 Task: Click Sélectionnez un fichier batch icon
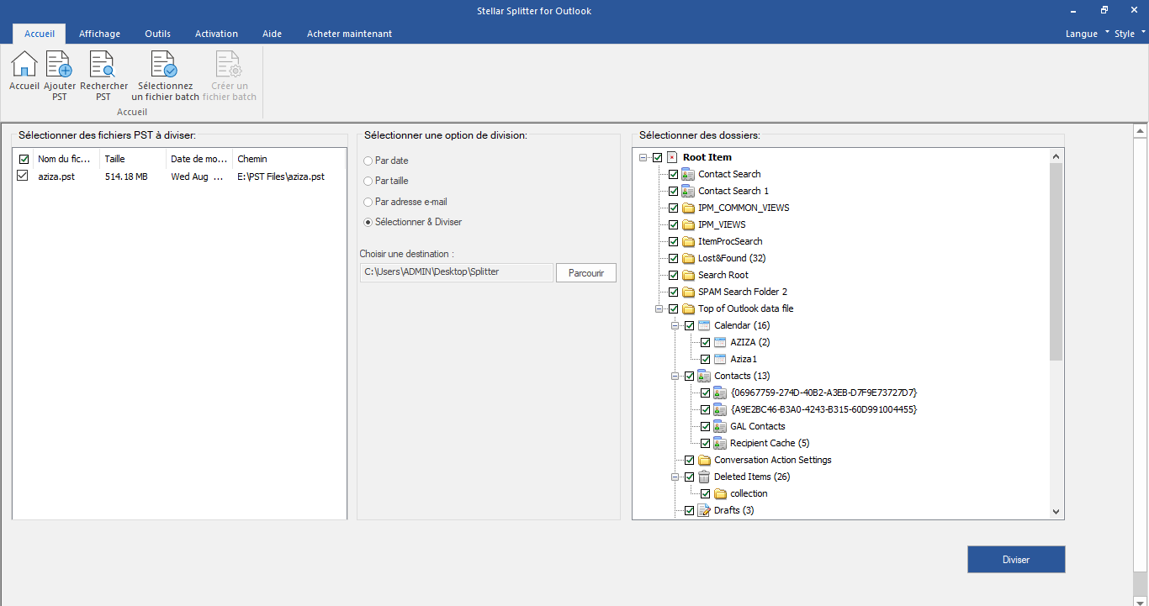click(x=164, y=64)
